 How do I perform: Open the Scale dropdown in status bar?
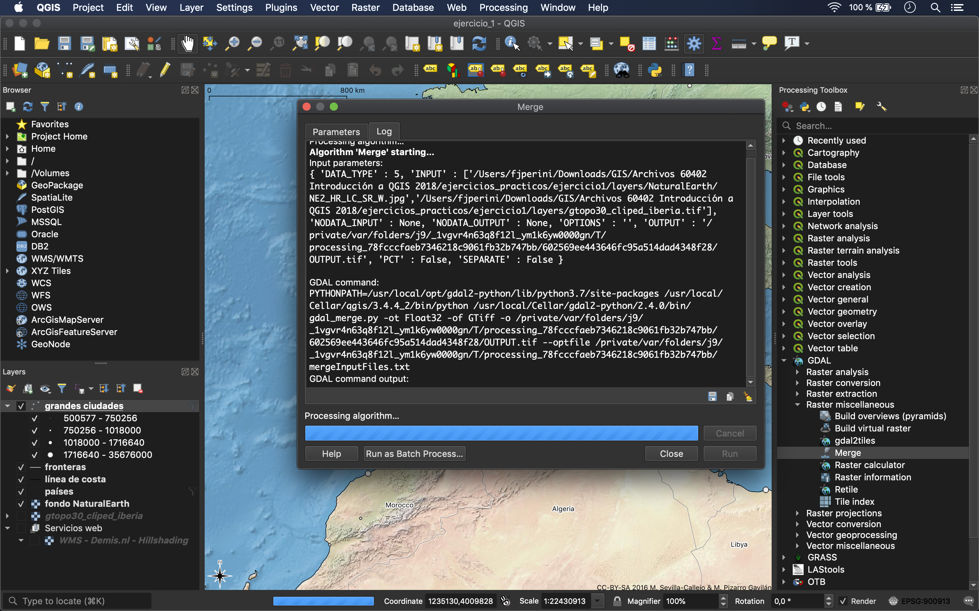coord(598,601)
